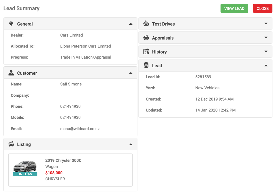
Task: Click the Lead Id value 5281589
Action: coord(203,77)
